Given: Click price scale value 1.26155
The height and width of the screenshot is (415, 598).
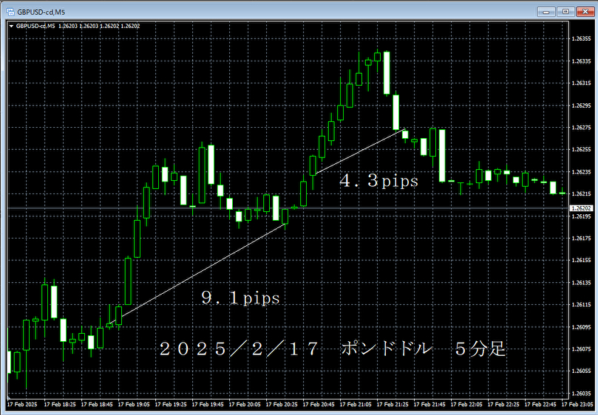Looking at the screenshot, I should 581,260.
